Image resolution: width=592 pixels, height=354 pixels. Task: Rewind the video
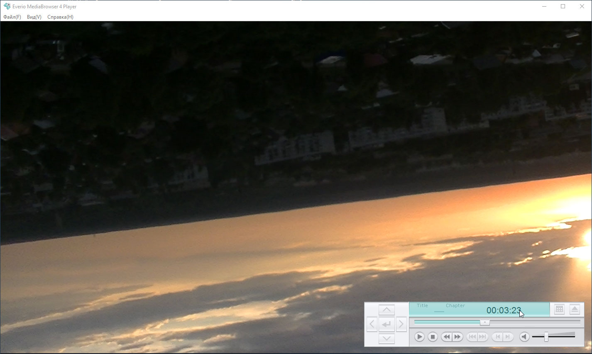(446, 337)
